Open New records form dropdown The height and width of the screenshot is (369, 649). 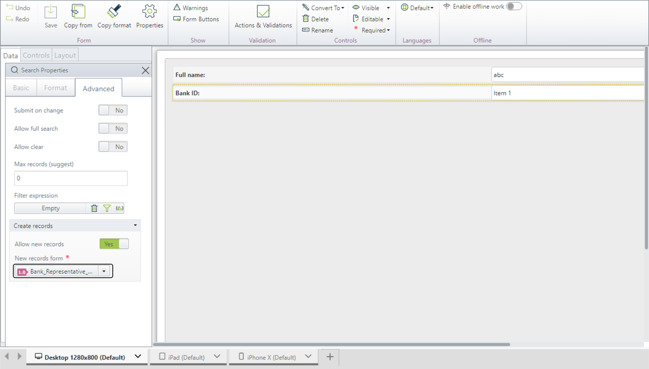pos(104,271)
